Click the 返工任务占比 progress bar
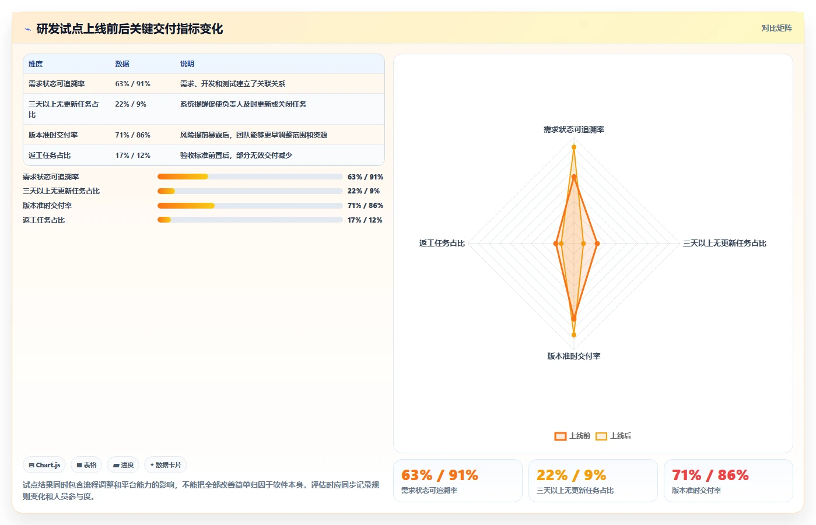This screenshot has height=525, width=816. (x=250, y=220)
